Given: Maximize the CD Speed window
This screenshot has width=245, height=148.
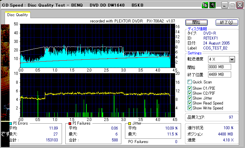Looking at the screenshot, I should [232, 5].
